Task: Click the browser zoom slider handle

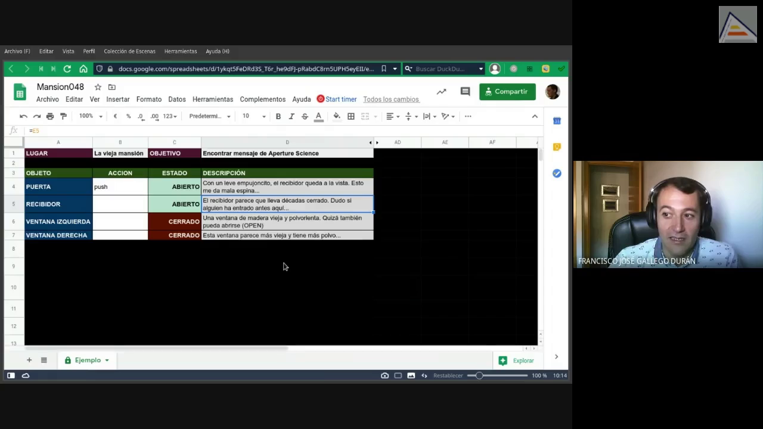Action: (x=479, y=375)
